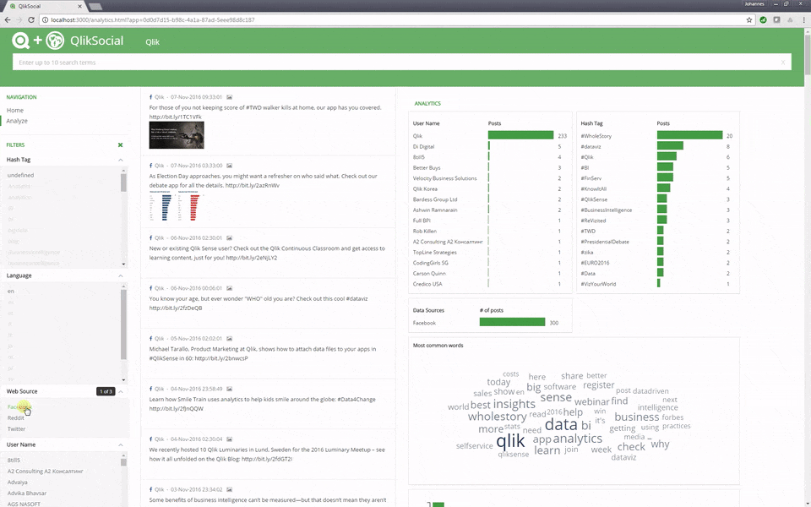811x507 pixels.
Task: Select the #WholeStory hashtag bar
Action: click(690, 135)
